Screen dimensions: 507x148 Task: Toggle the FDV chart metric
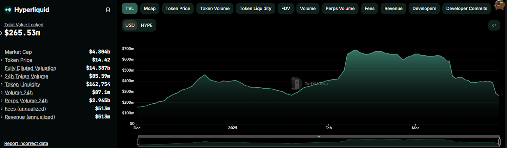click(x=286, y=9)
